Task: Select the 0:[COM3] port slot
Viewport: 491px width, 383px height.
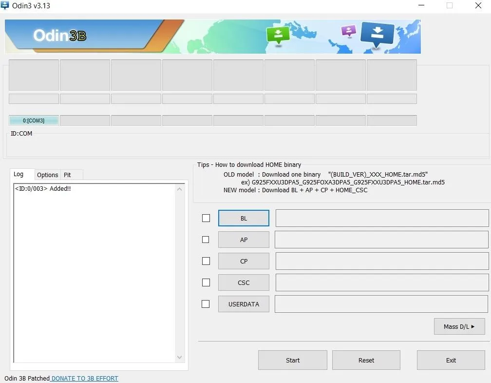Action: tap(34, 121)
